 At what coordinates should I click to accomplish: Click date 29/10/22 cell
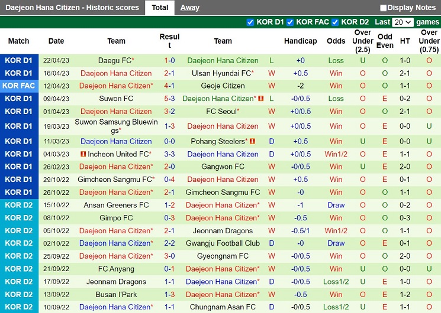pos(56,180)
